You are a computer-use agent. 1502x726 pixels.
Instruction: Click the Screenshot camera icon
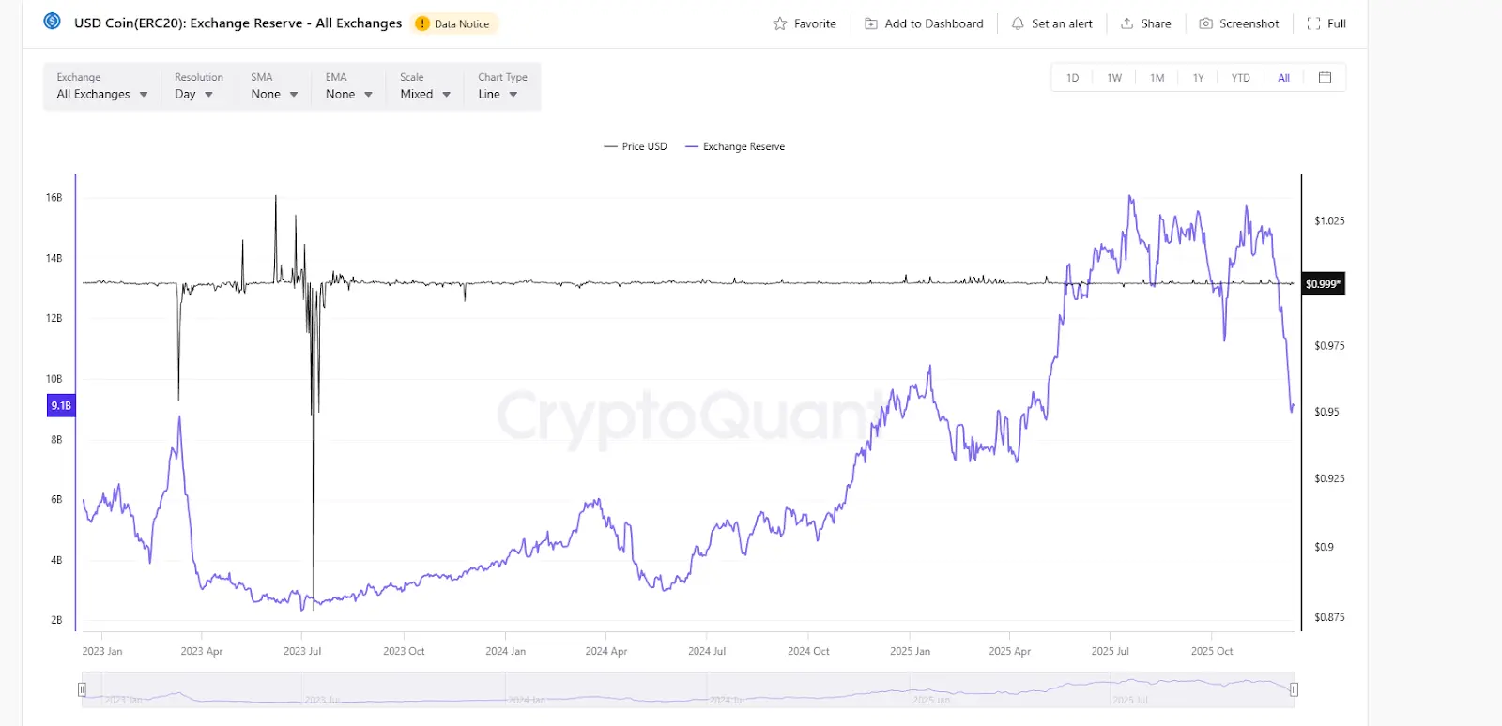pos(1205,23)
